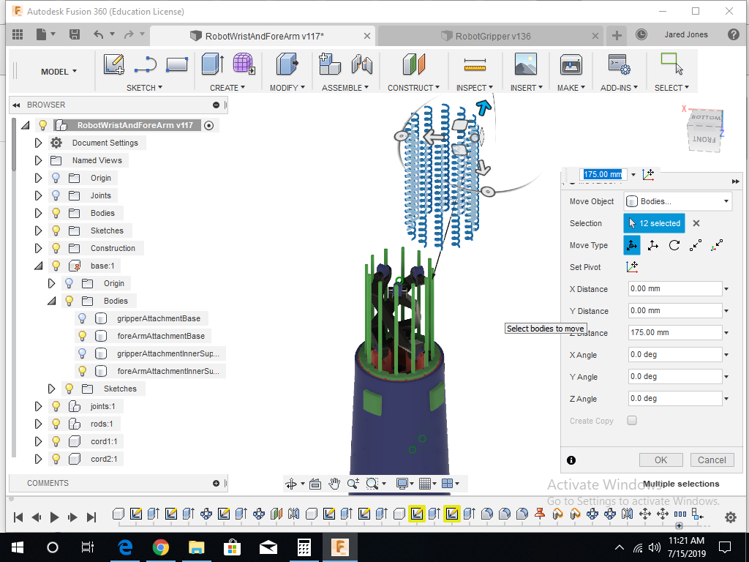The height and width of the screenshot is (562, 749).
Task: Open timeline settings gear icon
Action: [731, 517]
